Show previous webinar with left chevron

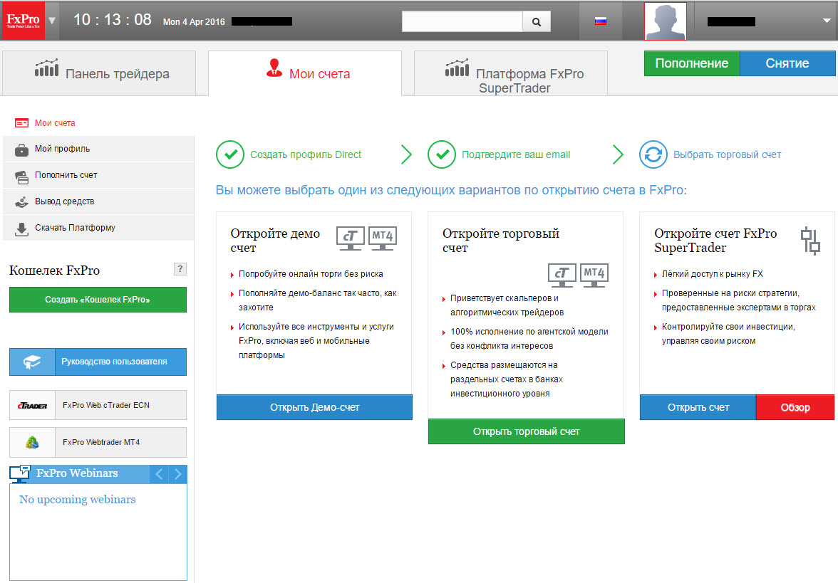pos(160,473)
